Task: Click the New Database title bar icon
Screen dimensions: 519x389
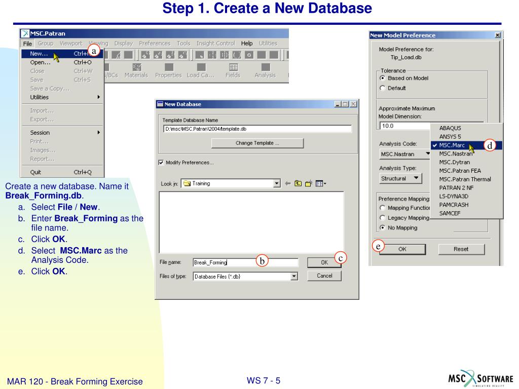Action: click(160, 104)
